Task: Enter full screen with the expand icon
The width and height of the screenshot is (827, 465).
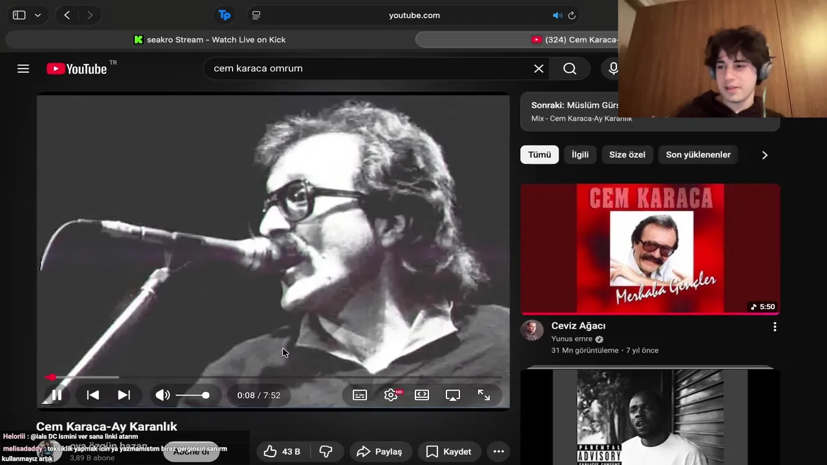Action: coord(484,395)
